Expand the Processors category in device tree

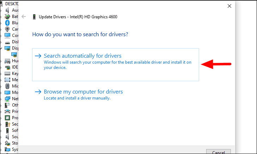[x=1, y=118]
